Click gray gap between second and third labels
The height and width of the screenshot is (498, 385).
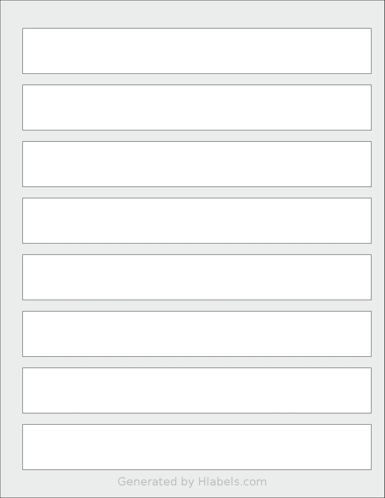[197, 136]
